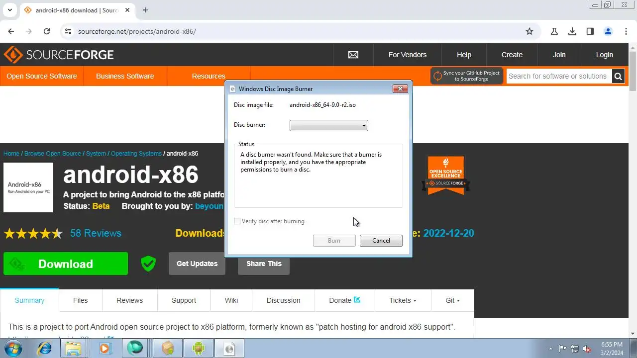This screenshot has width=637, height=358.
Task: Focus the search for software field
Action: tap(559, 76)
